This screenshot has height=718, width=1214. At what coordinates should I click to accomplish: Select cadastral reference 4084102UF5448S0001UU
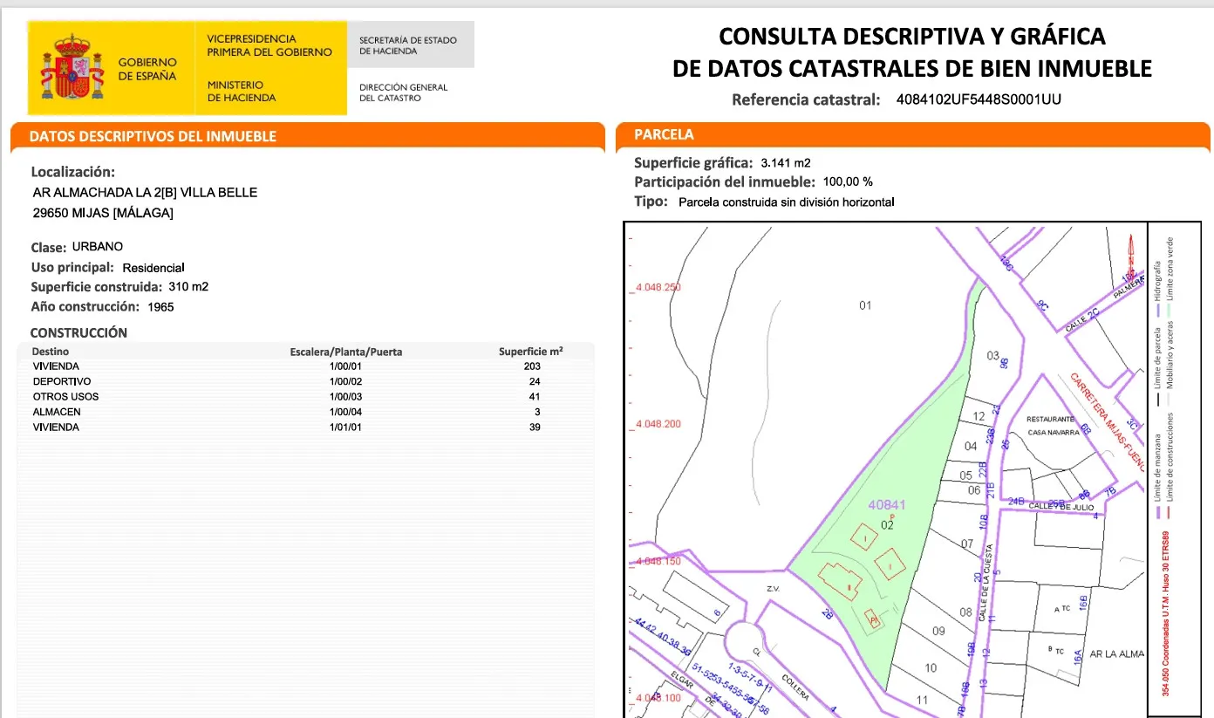point(979,99)
